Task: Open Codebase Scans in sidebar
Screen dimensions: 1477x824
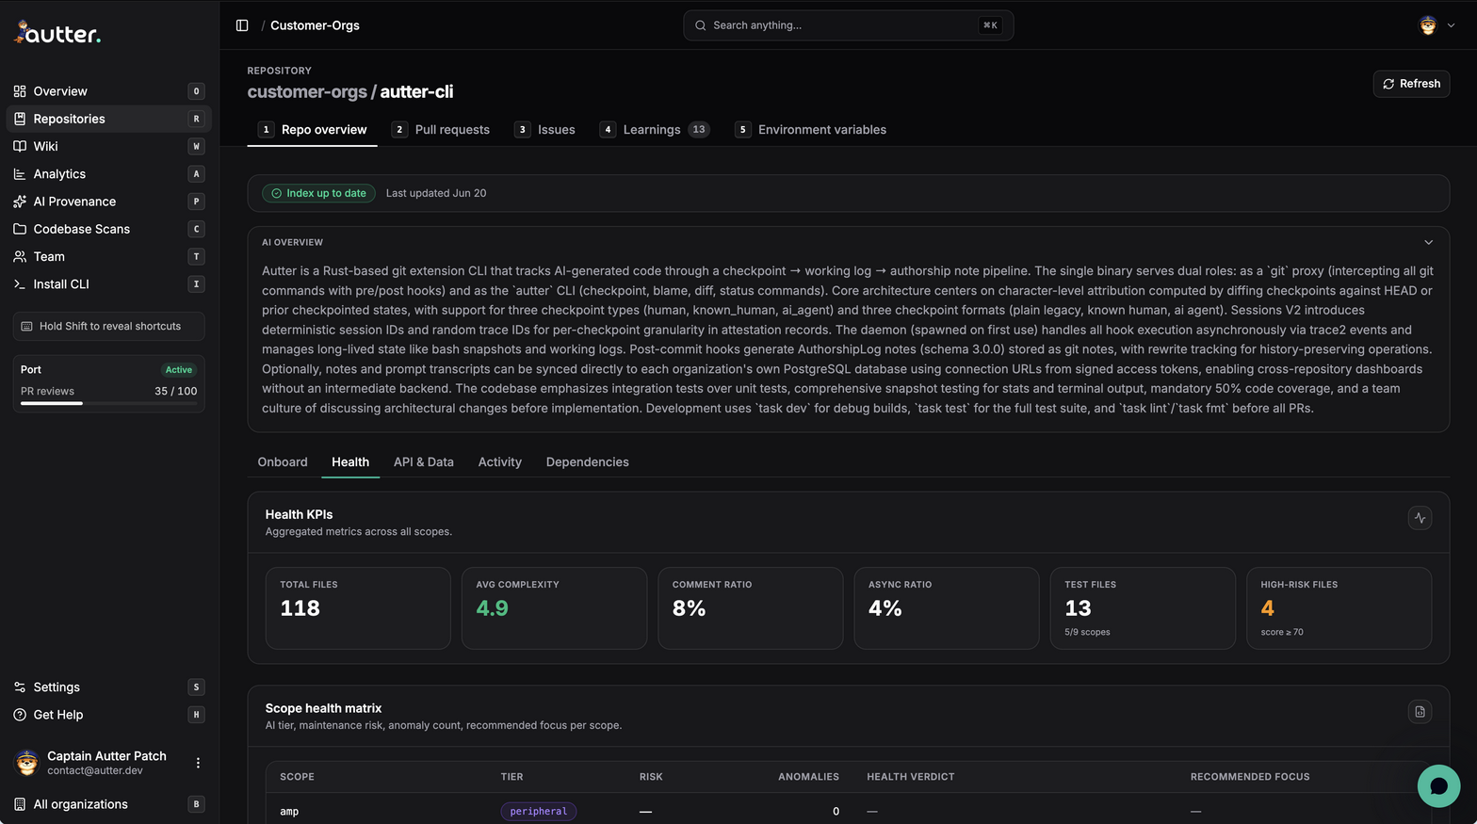Action: (109, 229)
